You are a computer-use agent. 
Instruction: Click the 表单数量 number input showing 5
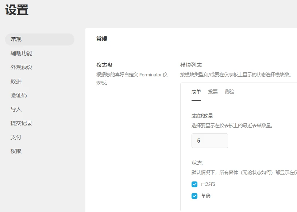point(209,141)
